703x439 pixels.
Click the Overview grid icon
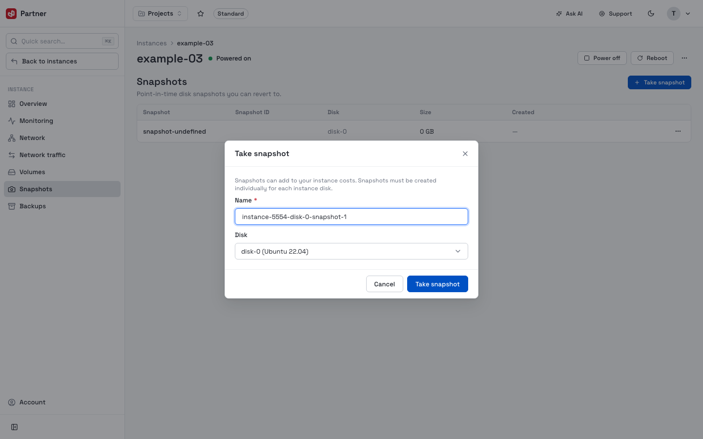tap(12, 104)
